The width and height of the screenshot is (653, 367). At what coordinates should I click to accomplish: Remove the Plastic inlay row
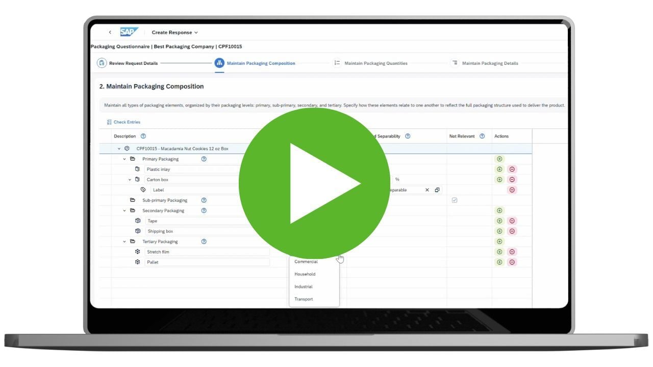tap(512, 169)
